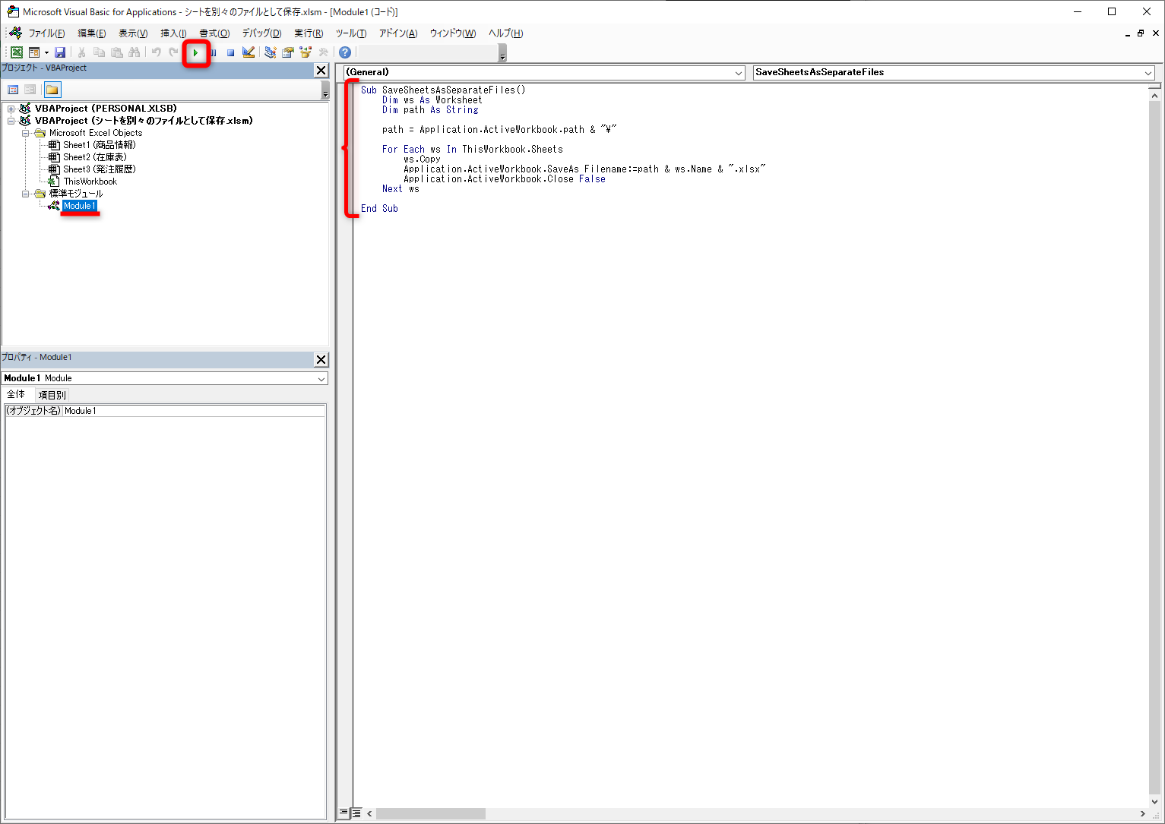Click Procedure View button at code window bottom
Screen dimensions: 1165x824
click(343, 813)
